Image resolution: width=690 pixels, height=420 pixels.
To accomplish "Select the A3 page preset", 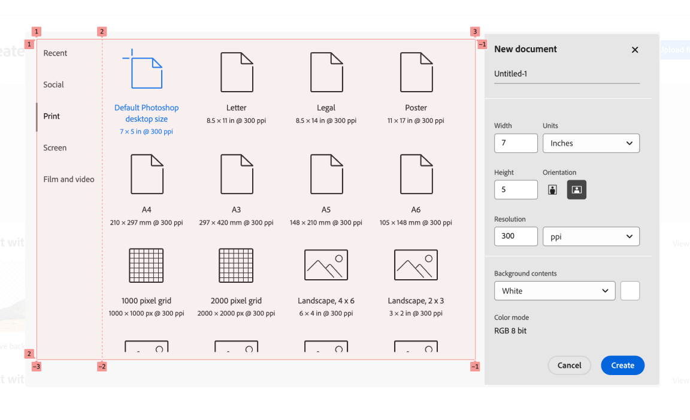I will click(x=237, y=174).
